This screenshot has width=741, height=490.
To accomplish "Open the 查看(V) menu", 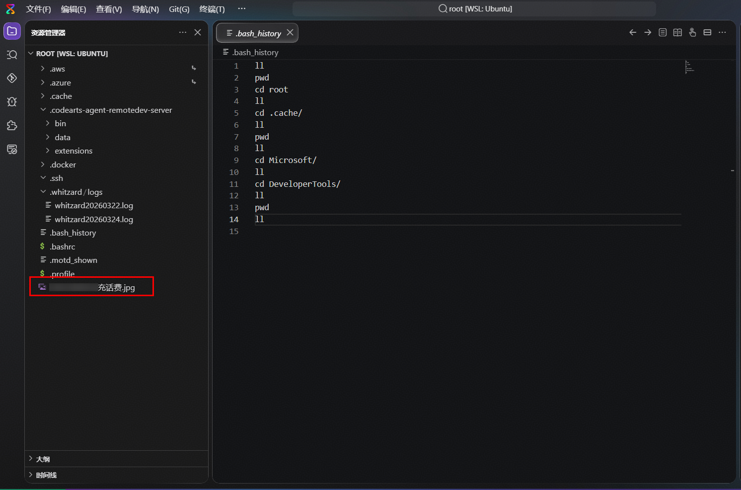I will tap(109, 9).
